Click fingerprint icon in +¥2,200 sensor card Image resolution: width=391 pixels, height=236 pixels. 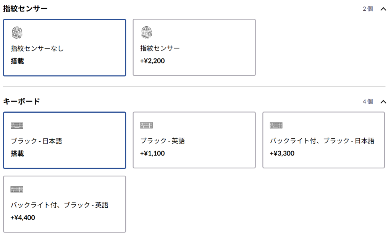[x=146, y=32]
